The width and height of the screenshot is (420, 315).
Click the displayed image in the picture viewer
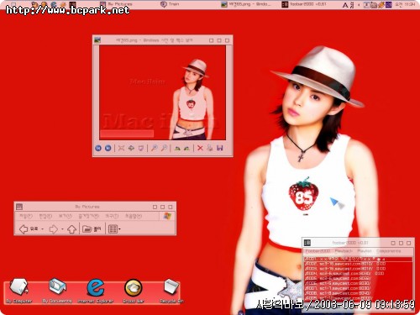click(x=162, y=92)
